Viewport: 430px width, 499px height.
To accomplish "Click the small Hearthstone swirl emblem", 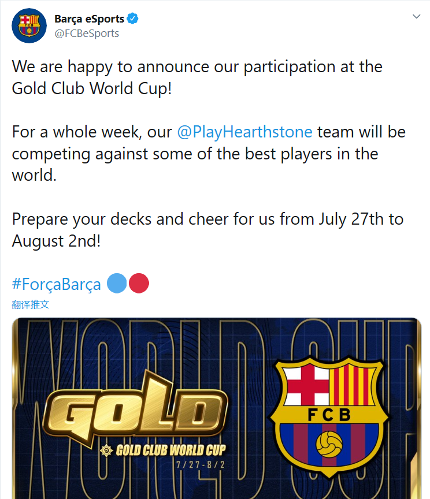I will [106, 450].
